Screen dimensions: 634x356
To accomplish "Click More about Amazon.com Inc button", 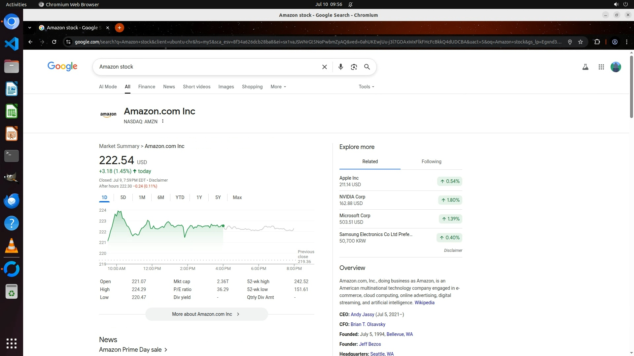I will pyautogui.click(x=206, y=314).
